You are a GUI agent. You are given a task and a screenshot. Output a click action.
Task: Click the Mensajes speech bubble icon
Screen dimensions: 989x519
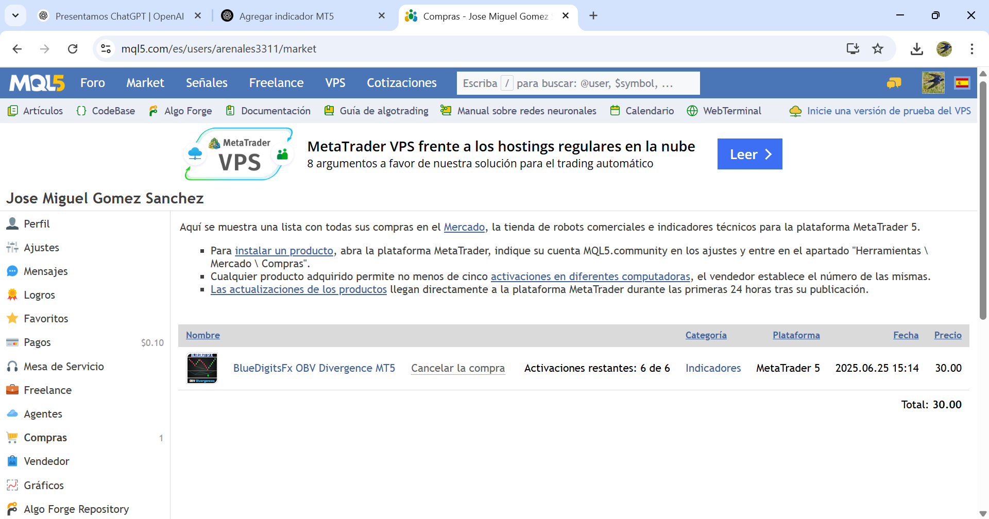tap(12, 271)
